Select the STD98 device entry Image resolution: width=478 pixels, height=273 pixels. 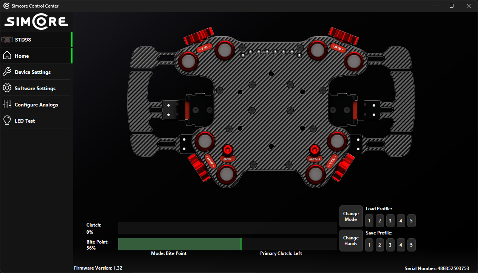(x=37, y=40)
